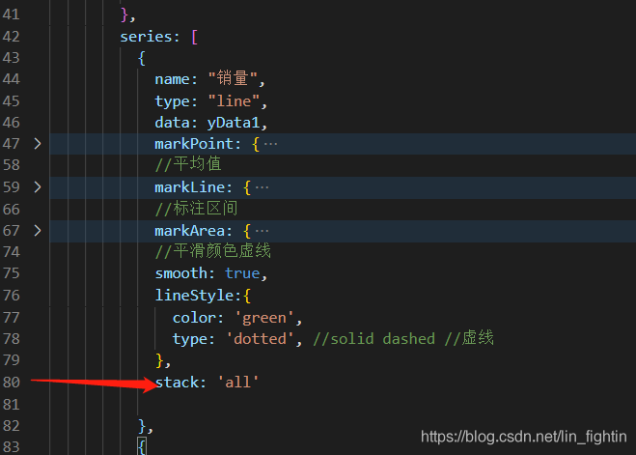Click the true value of smooth
Image resolution: width=636 pixels, height=455 pixels.
point(242,273)
